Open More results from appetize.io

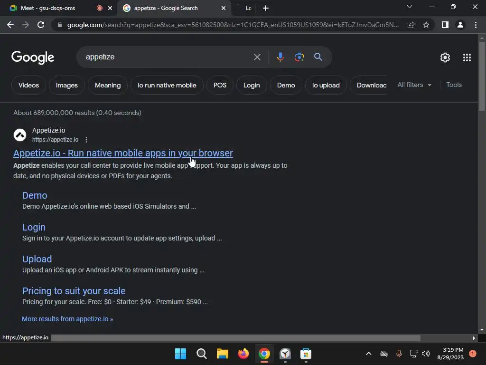[x=67, y=319]
